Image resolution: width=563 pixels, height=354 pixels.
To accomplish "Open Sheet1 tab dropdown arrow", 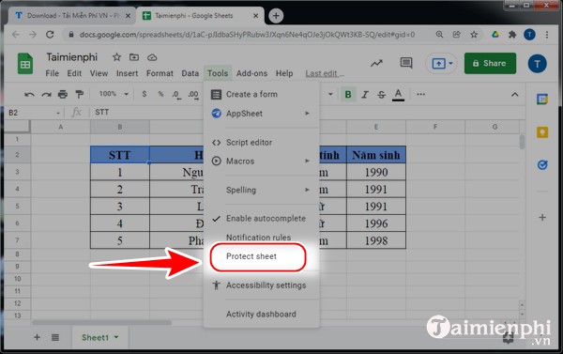I will pyautogui.click(x=116, y=337).
